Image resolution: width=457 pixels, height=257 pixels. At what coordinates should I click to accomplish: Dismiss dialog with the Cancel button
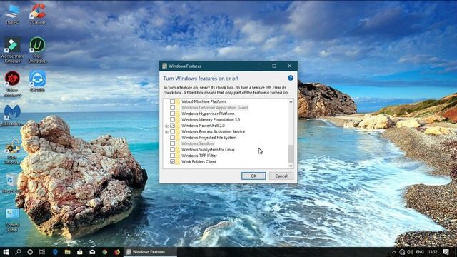281,176
